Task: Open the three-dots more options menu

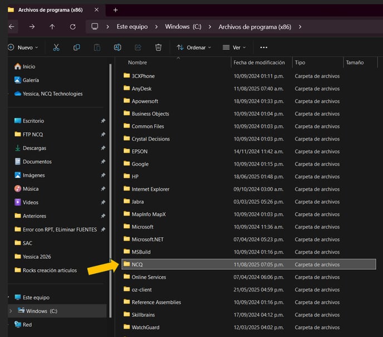Action: (x=263, y=47)
